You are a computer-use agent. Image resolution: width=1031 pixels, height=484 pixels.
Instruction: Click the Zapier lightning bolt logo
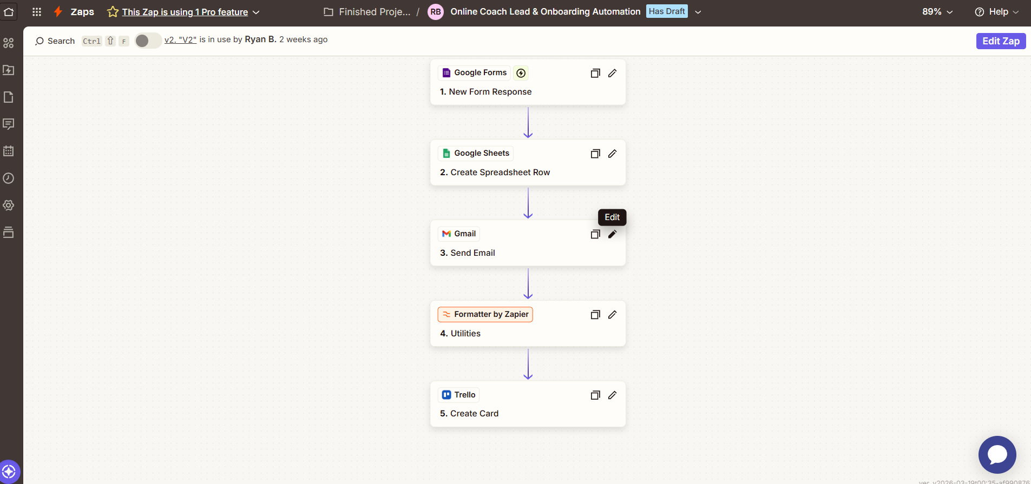click(x=58, y=12)
